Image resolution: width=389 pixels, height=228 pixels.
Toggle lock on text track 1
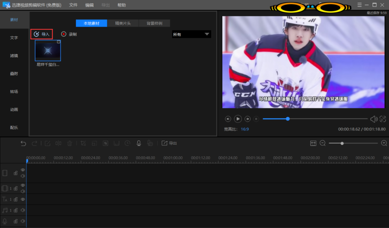(16, 200)
